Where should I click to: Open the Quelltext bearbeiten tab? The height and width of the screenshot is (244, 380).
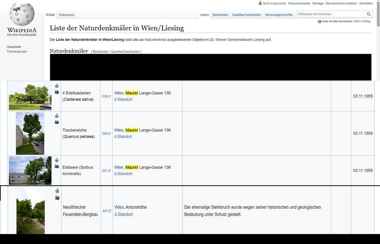[x=246, y=15]
